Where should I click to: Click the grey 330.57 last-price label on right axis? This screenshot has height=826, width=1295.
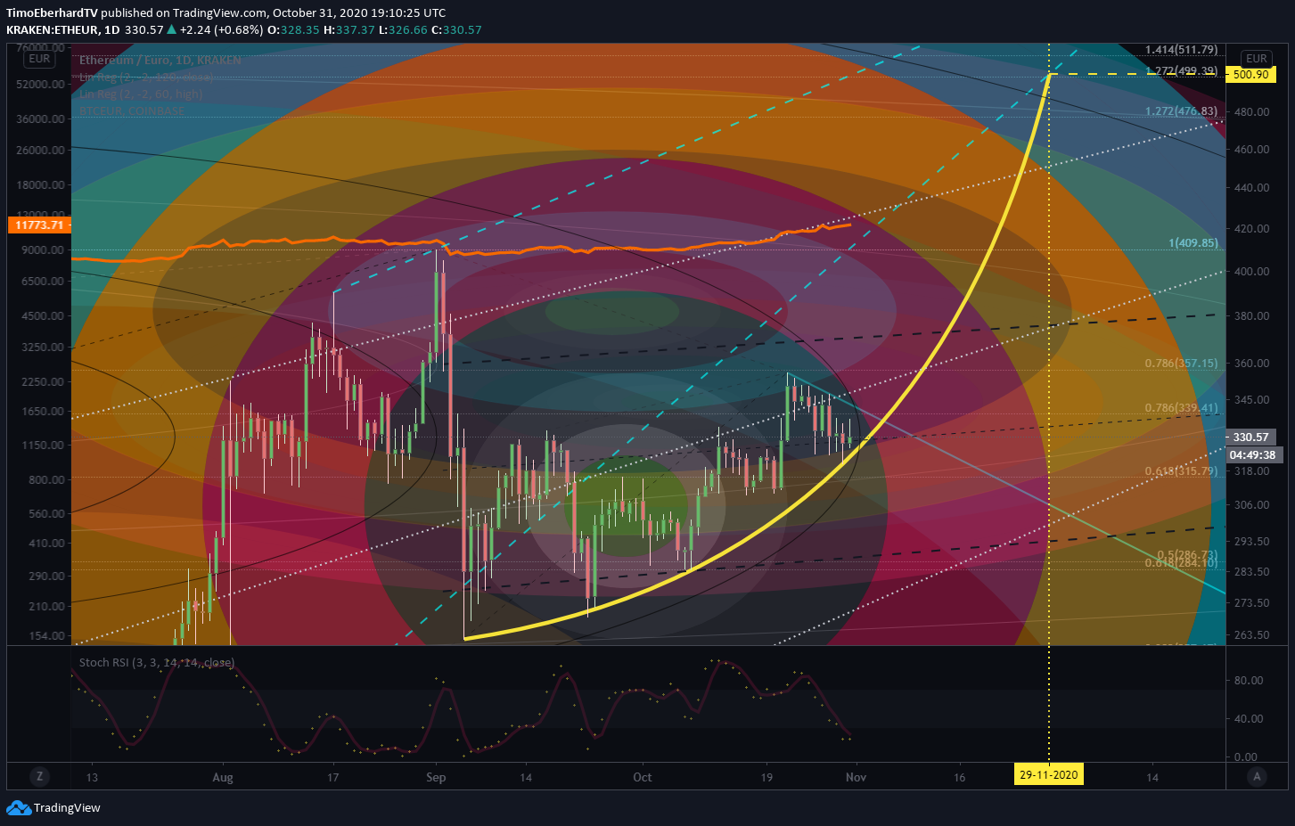pos(1250,437)
